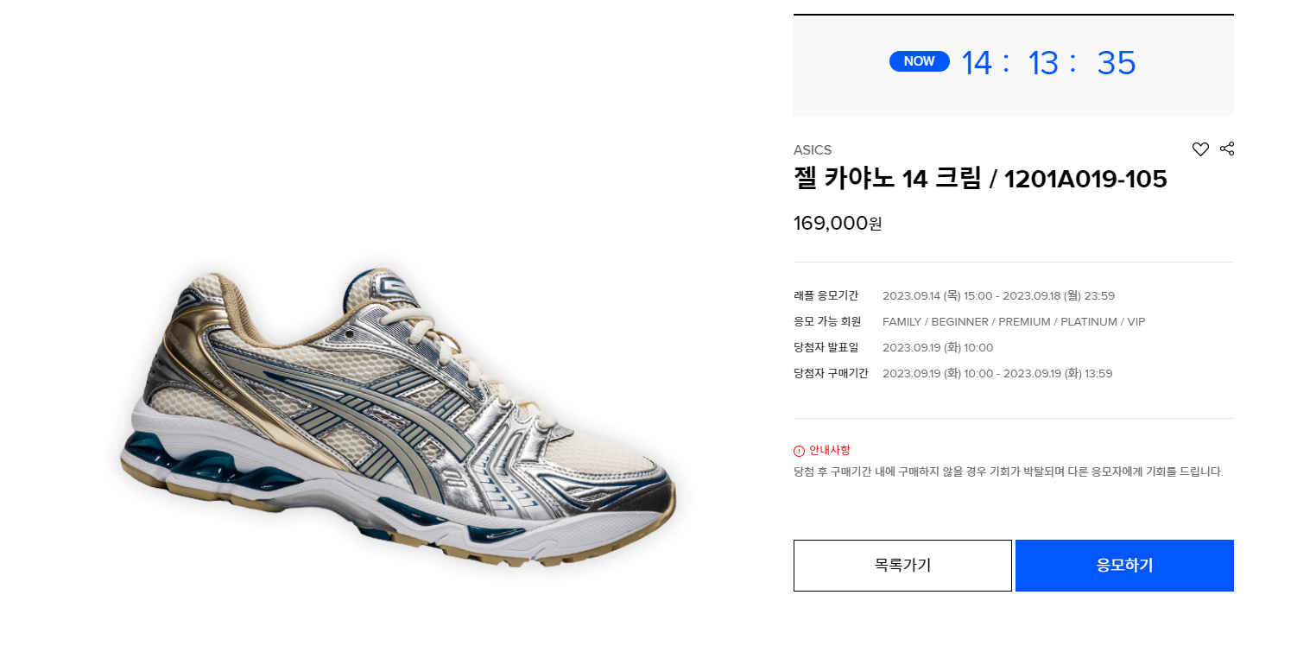
Task: Go back to list with 목록가기 button
Action: tap(902, 566)
